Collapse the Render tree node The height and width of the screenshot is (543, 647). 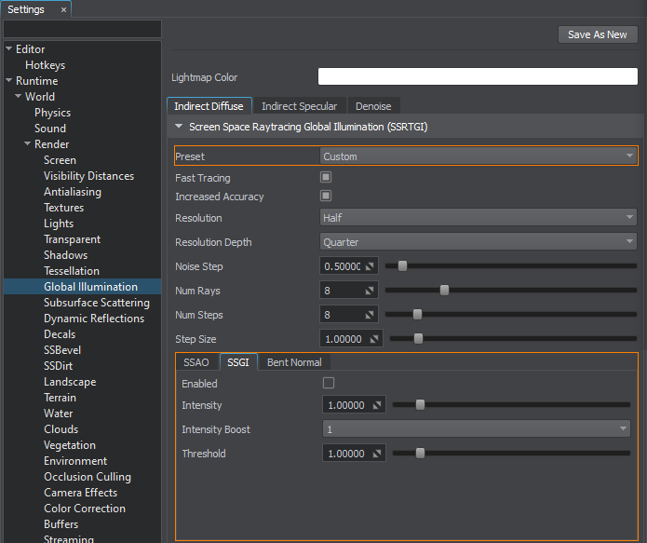click(28, 144)
